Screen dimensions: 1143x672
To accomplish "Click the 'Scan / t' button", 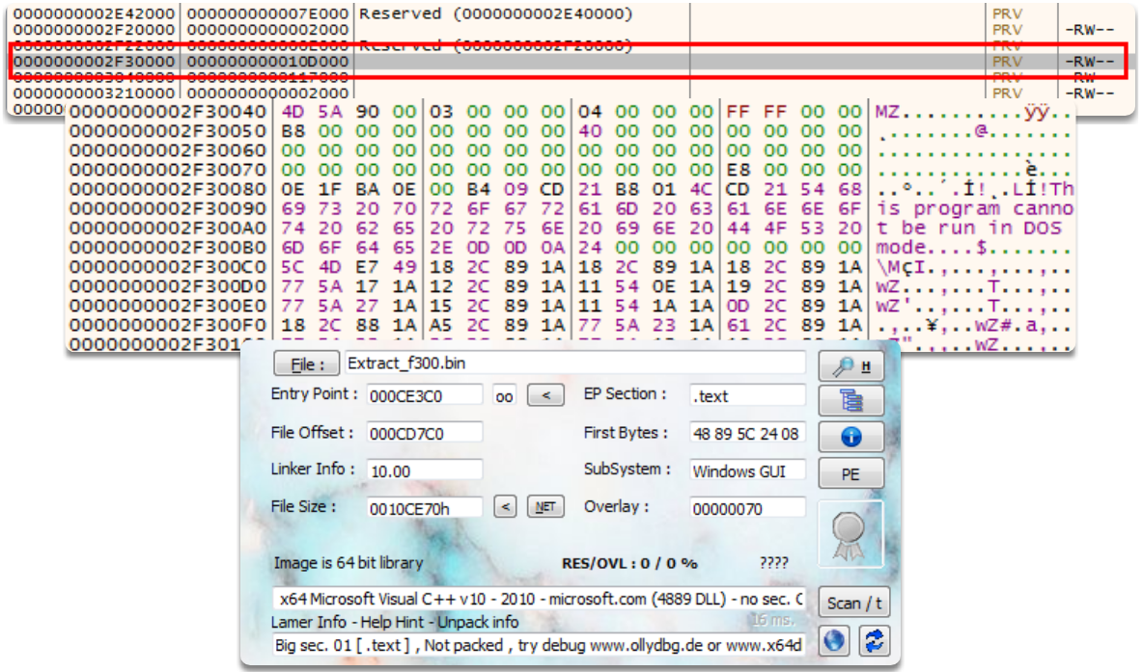I will (x=853, y=603).
